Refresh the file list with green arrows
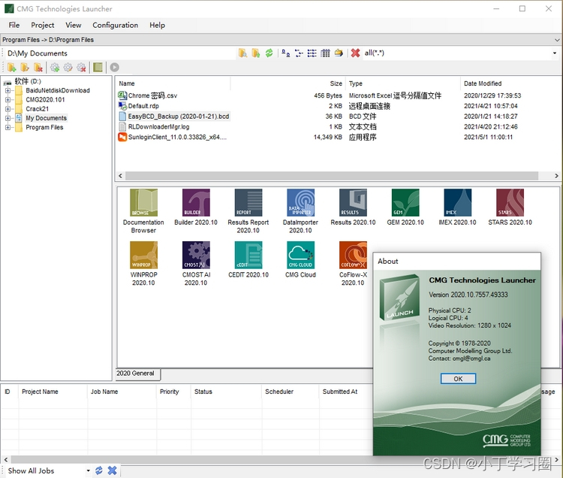This screenshot has height=478, width=563. pyautogui.click(x=269, y=53)
